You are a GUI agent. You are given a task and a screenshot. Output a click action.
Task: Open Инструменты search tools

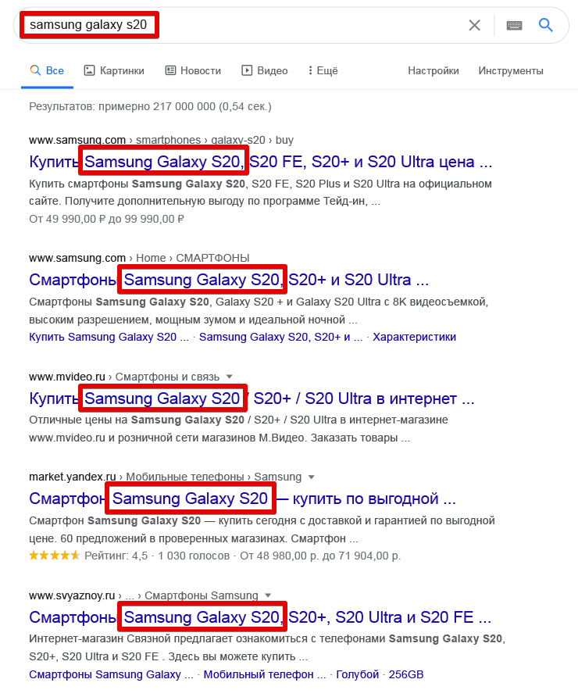[x=511, y=70]
